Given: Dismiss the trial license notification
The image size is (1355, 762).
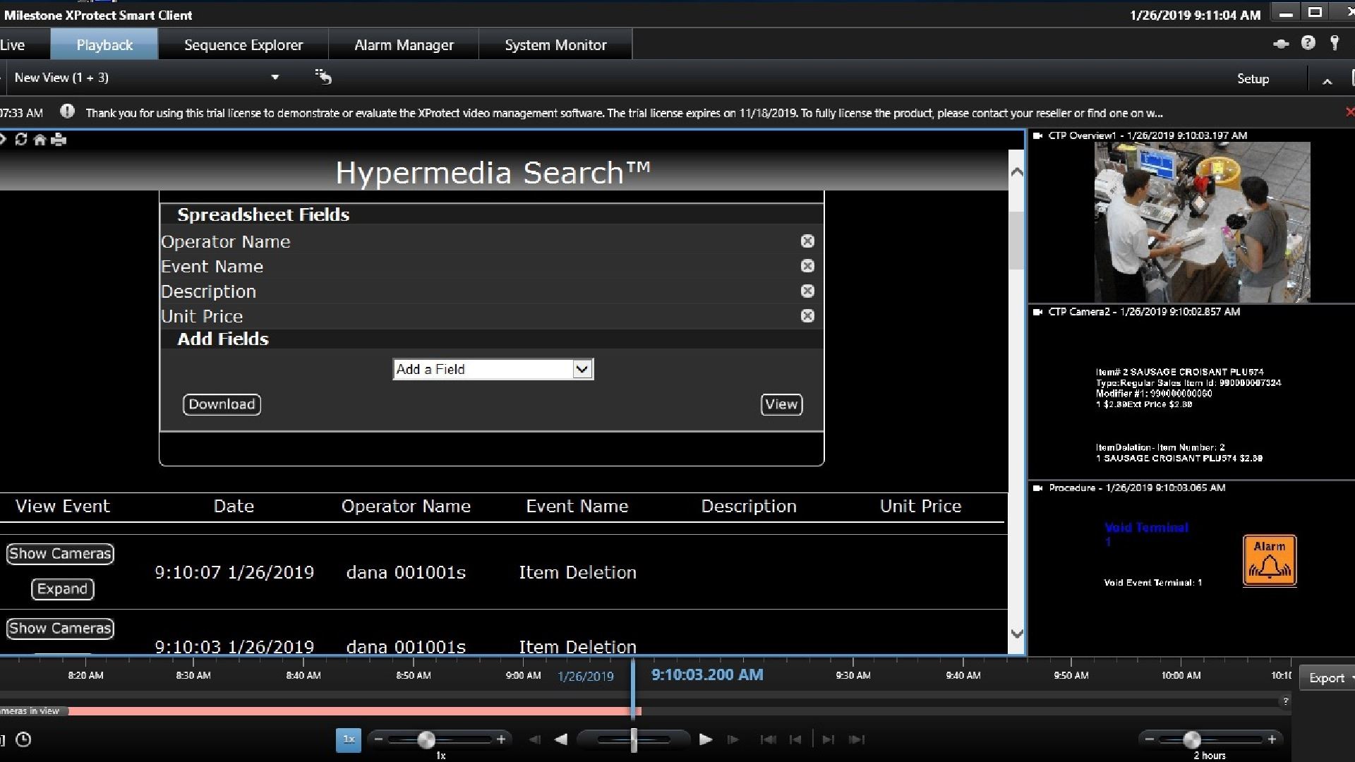Looking at the screenshot, I should [x=1349, y=112].
